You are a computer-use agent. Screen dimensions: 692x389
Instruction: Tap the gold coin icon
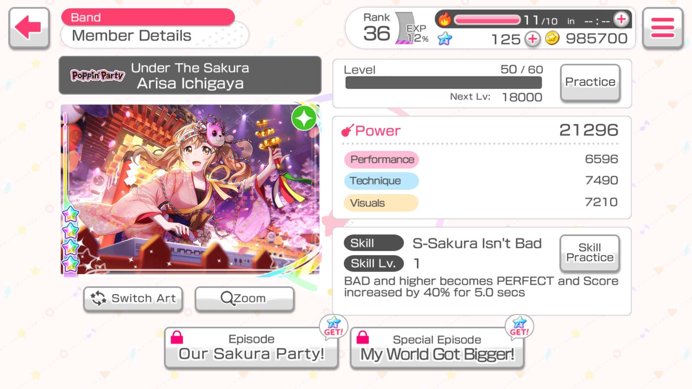pyautogui.click(x=552, y=38)
